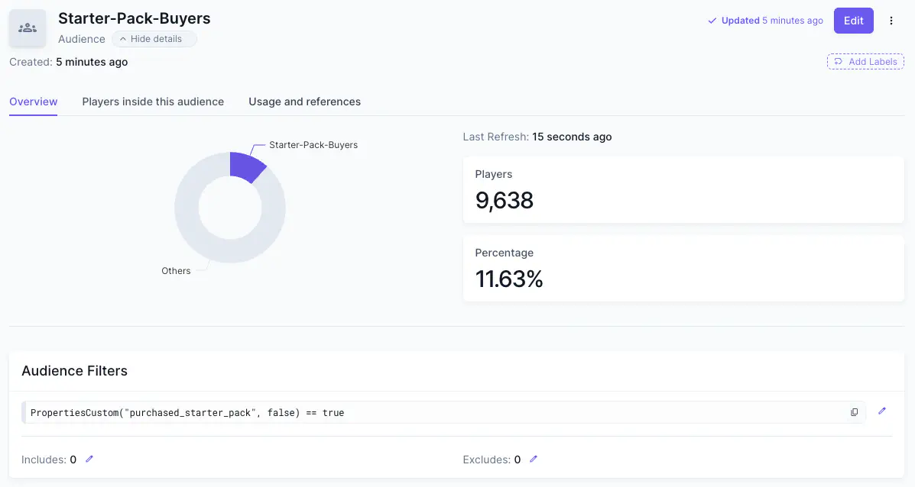The image size is (915, 487).
Task: Open Players inside this audience tab
Action: (153, 102)
